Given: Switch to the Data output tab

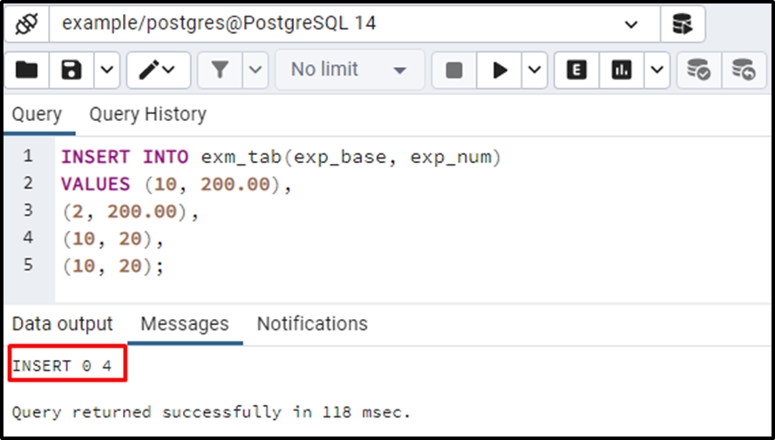Looking at the screenshot, I should [62, 324].
